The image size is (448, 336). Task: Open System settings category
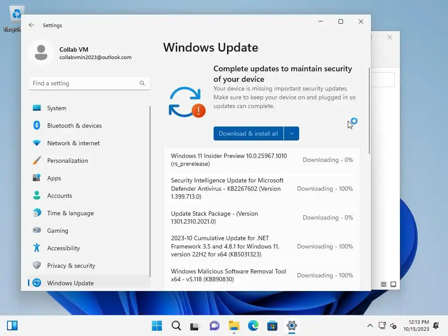pyautogui.click(x=89, y=108)
